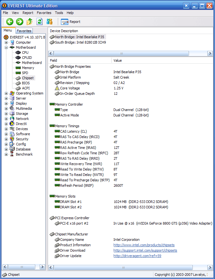
Task: Expand the Network tree node
Action: tap(6, 119)
